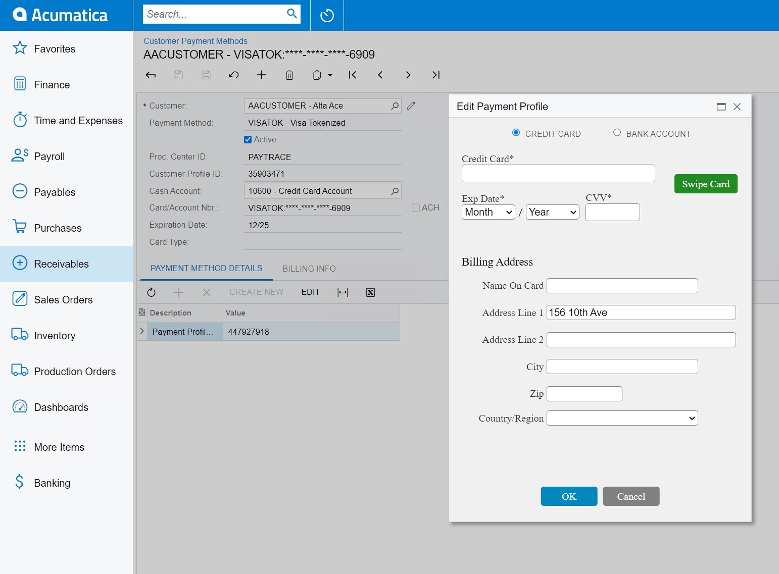
Task: Click Cancel in Edit Payment Profile
Action: pyautogui.click(x=631, y=496)
